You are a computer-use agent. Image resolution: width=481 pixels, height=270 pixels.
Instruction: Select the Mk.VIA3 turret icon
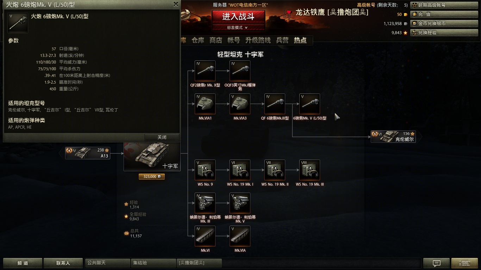(240, 104)
